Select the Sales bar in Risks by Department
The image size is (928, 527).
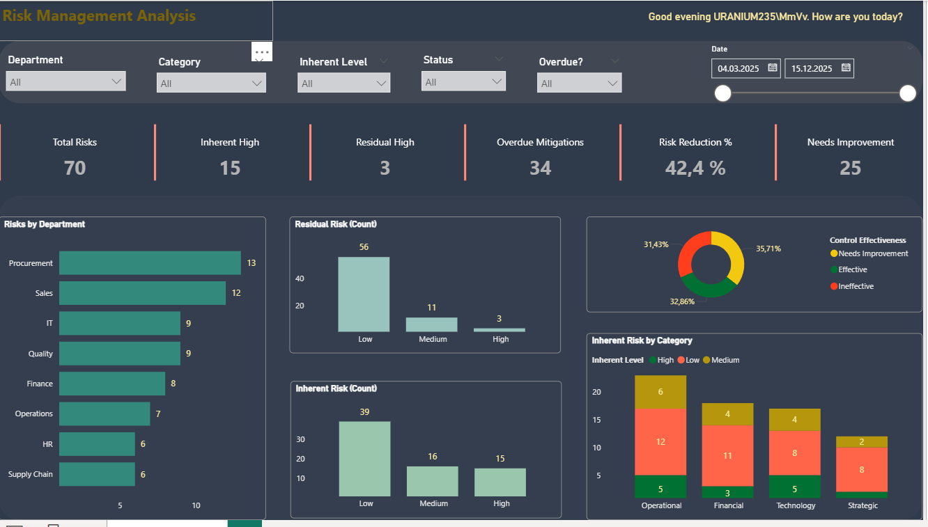(142, 293)
